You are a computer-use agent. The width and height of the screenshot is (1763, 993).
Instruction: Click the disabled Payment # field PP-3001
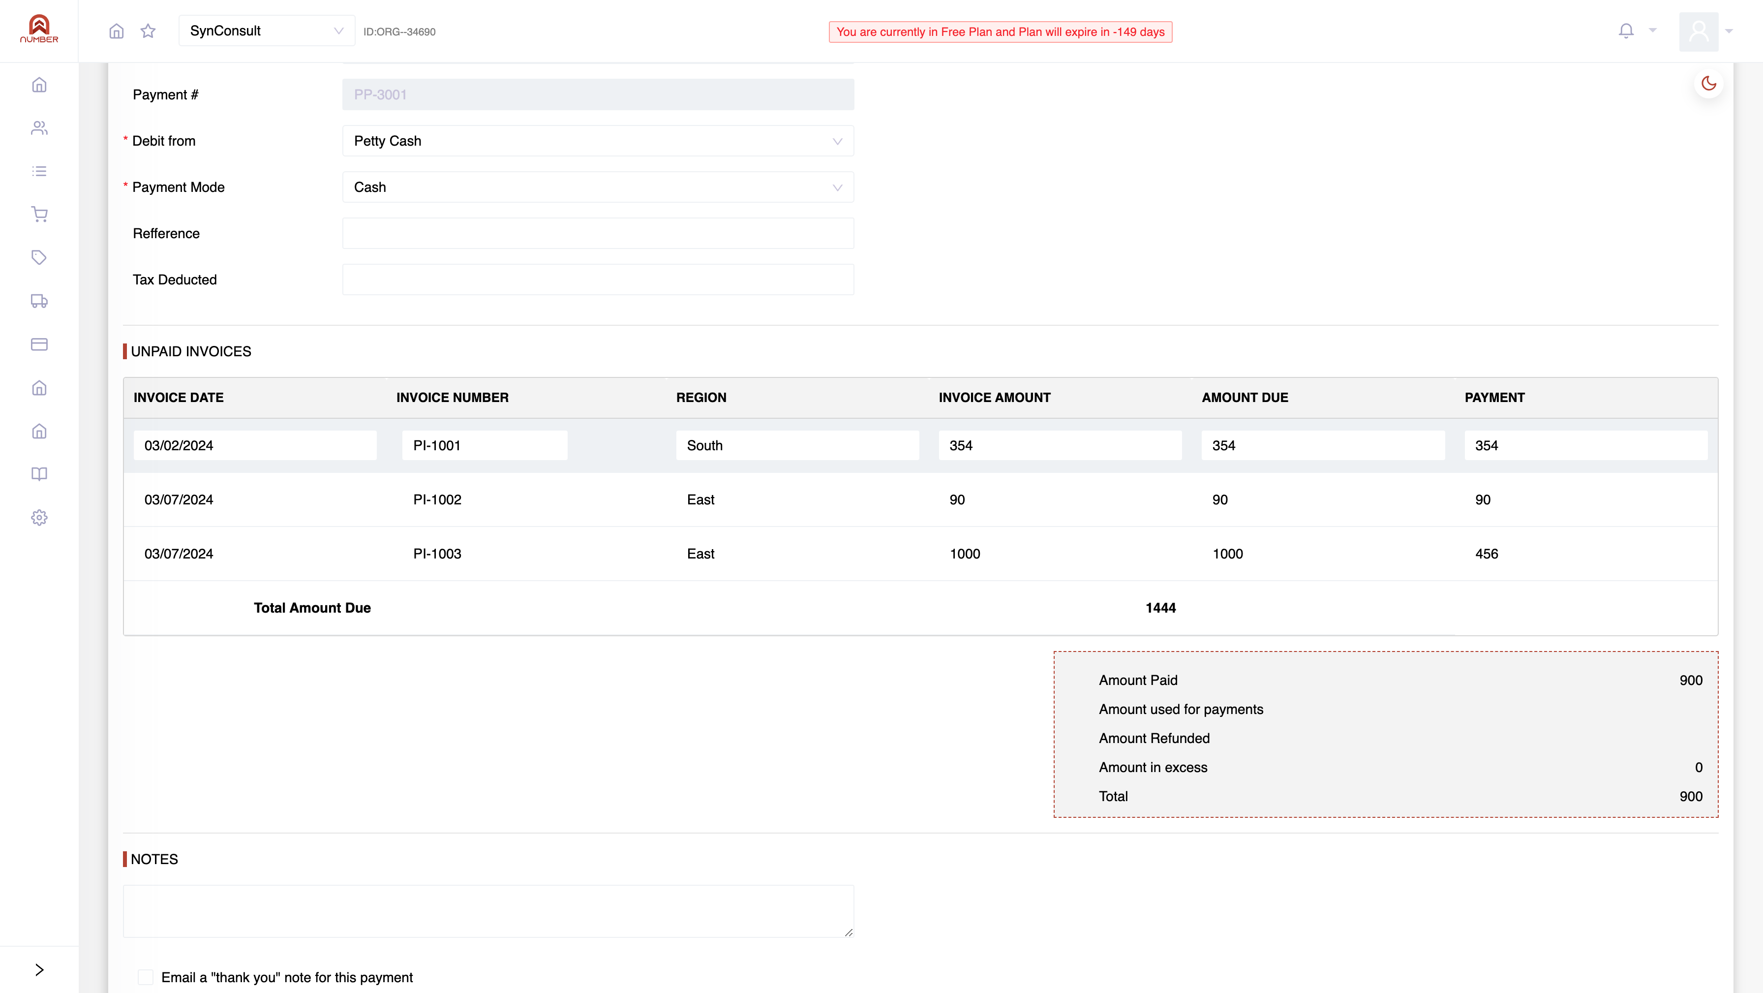[x=598, y=94]
